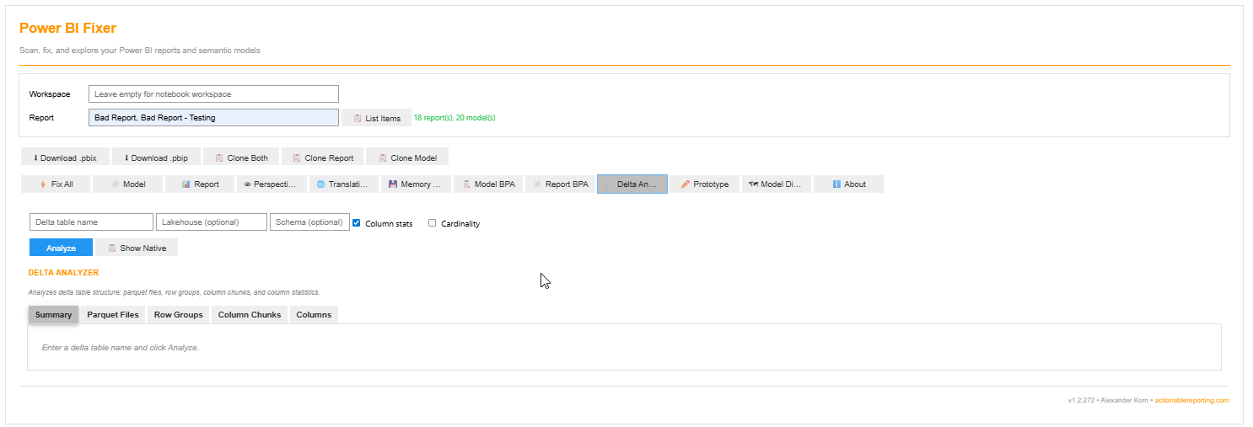Click the Clone Model button

click(x=407, y=157)
